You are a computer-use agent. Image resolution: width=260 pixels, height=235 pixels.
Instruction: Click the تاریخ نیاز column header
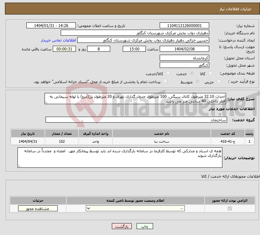coord(28,133)
